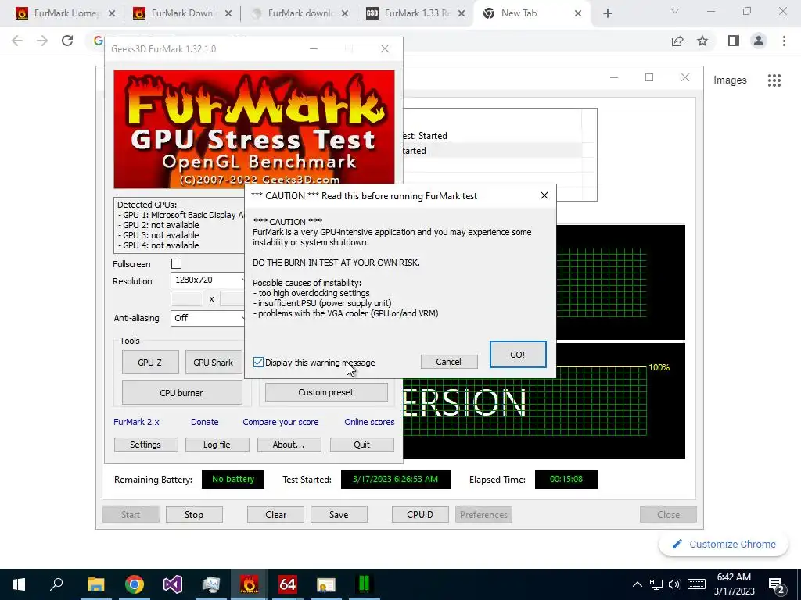
Task: Cancel the FurMark caution dialog
Action: click(448, 362)
